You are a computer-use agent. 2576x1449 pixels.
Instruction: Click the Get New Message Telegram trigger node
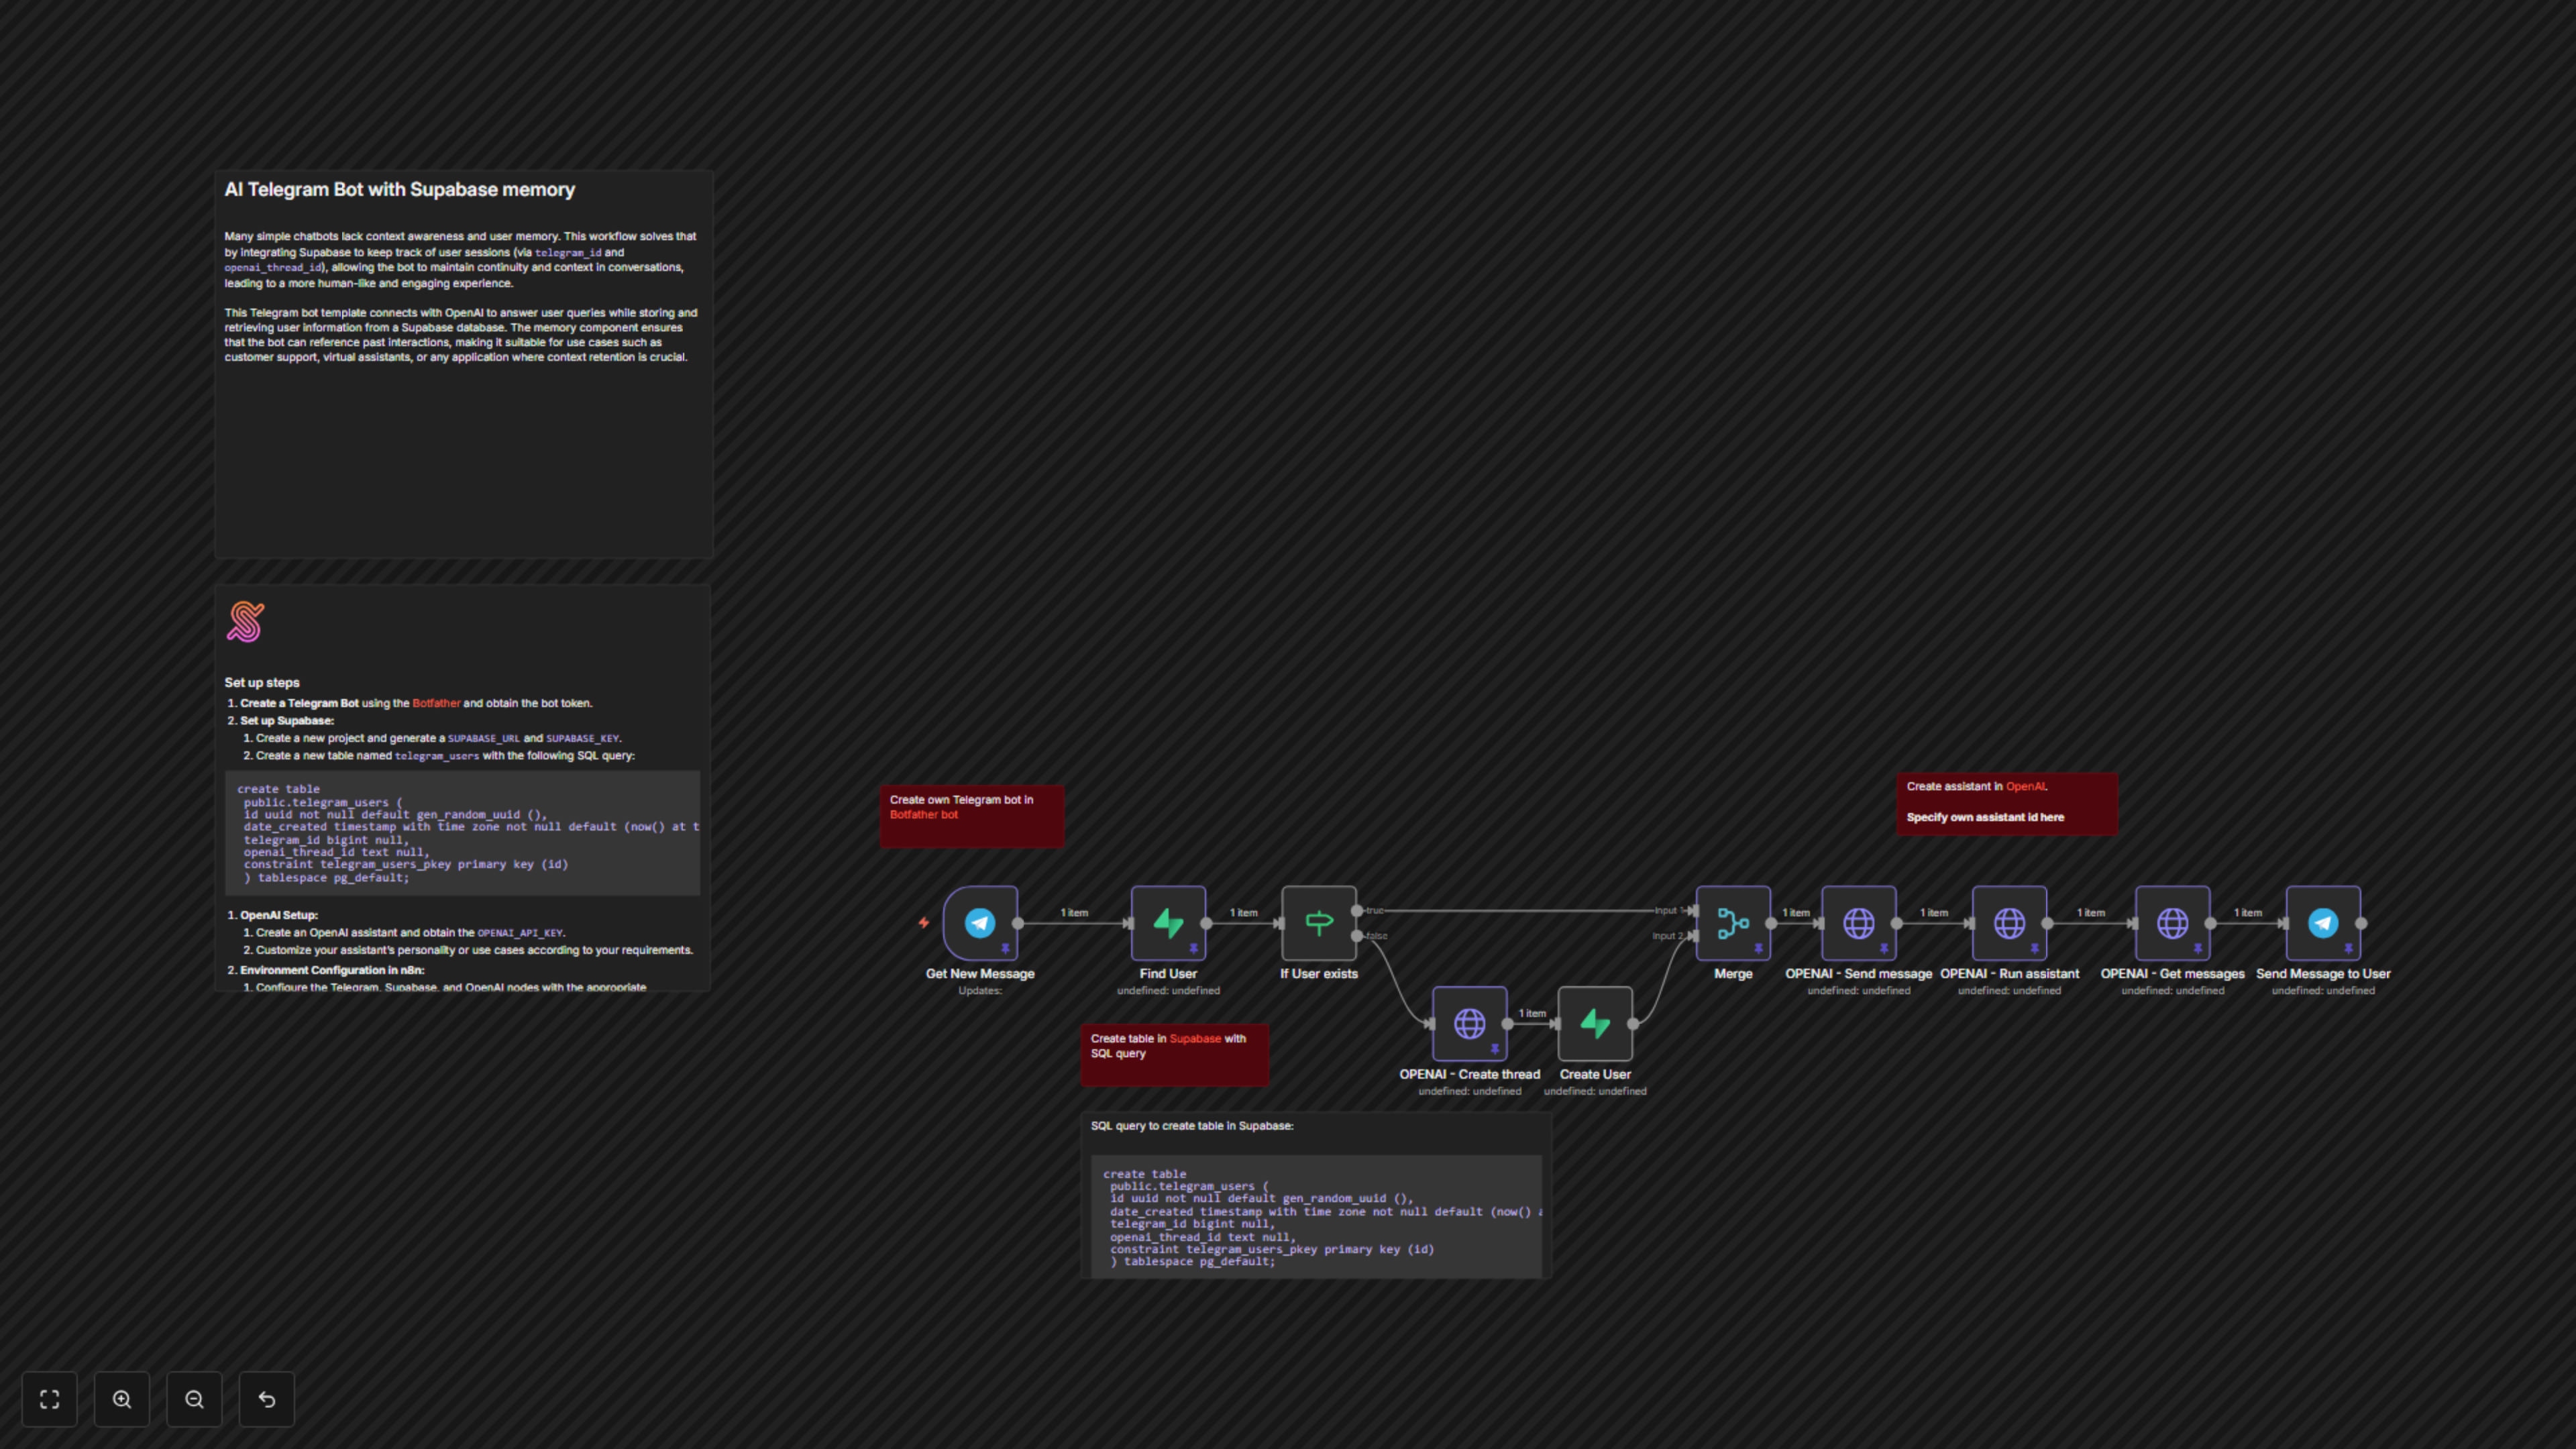pos(980,922)
